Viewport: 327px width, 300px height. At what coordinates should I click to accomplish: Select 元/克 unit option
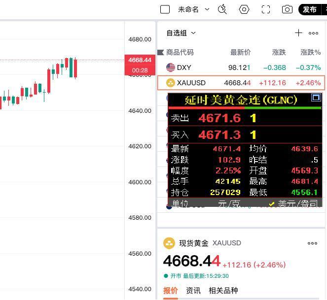click(229, 203)
